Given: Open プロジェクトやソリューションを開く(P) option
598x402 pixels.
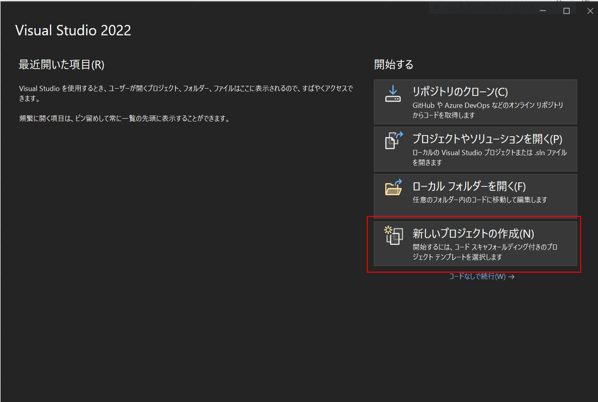Looking at the screenshot, I should (x=475, y=149).
